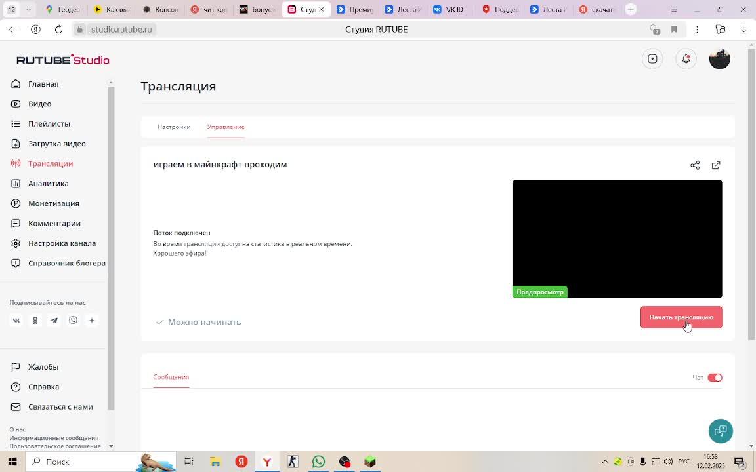
Task: Open Dzen star social icon
Action: click(x=92, y=321)
